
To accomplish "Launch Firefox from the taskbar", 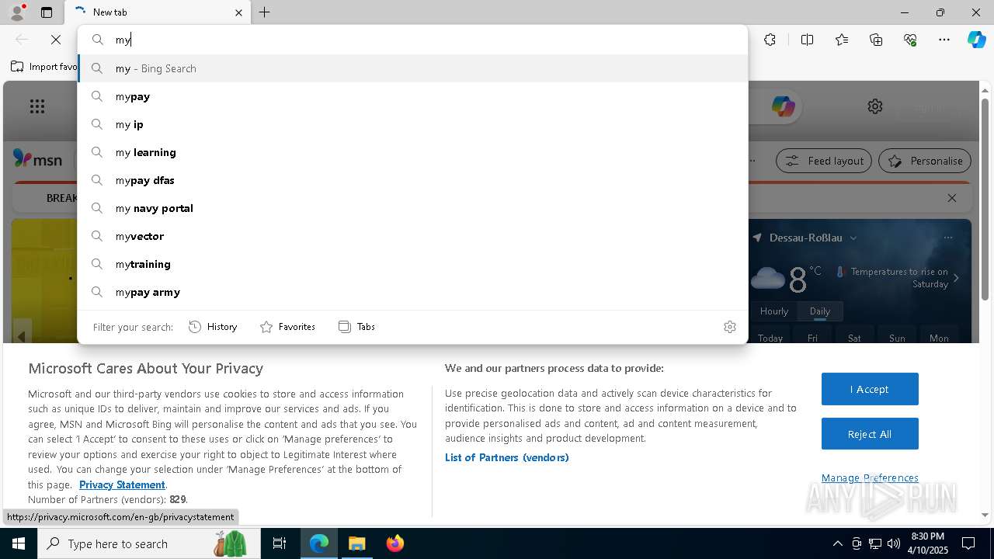I will pyautogui.click(x=395, y=543).
